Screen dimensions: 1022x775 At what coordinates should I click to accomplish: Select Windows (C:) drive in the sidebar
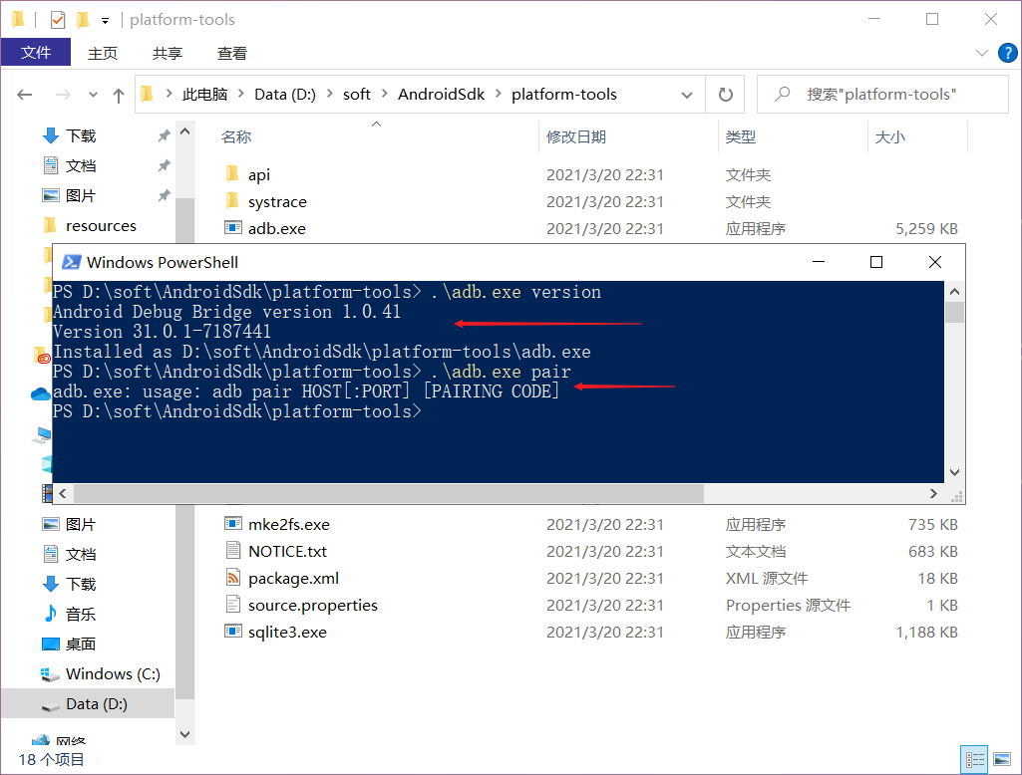click(113, 674)
